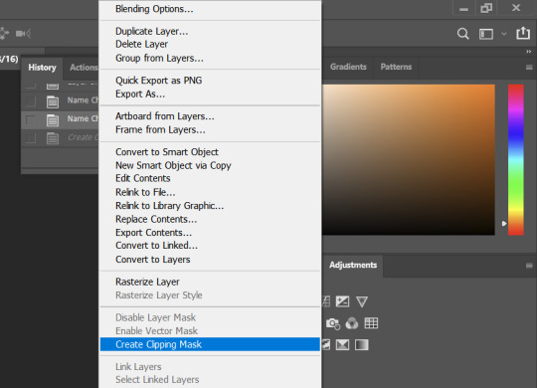Screen dimensions: 537x388
Task: Set history brush source on highlighted Name Ch row
Action: 31,119
